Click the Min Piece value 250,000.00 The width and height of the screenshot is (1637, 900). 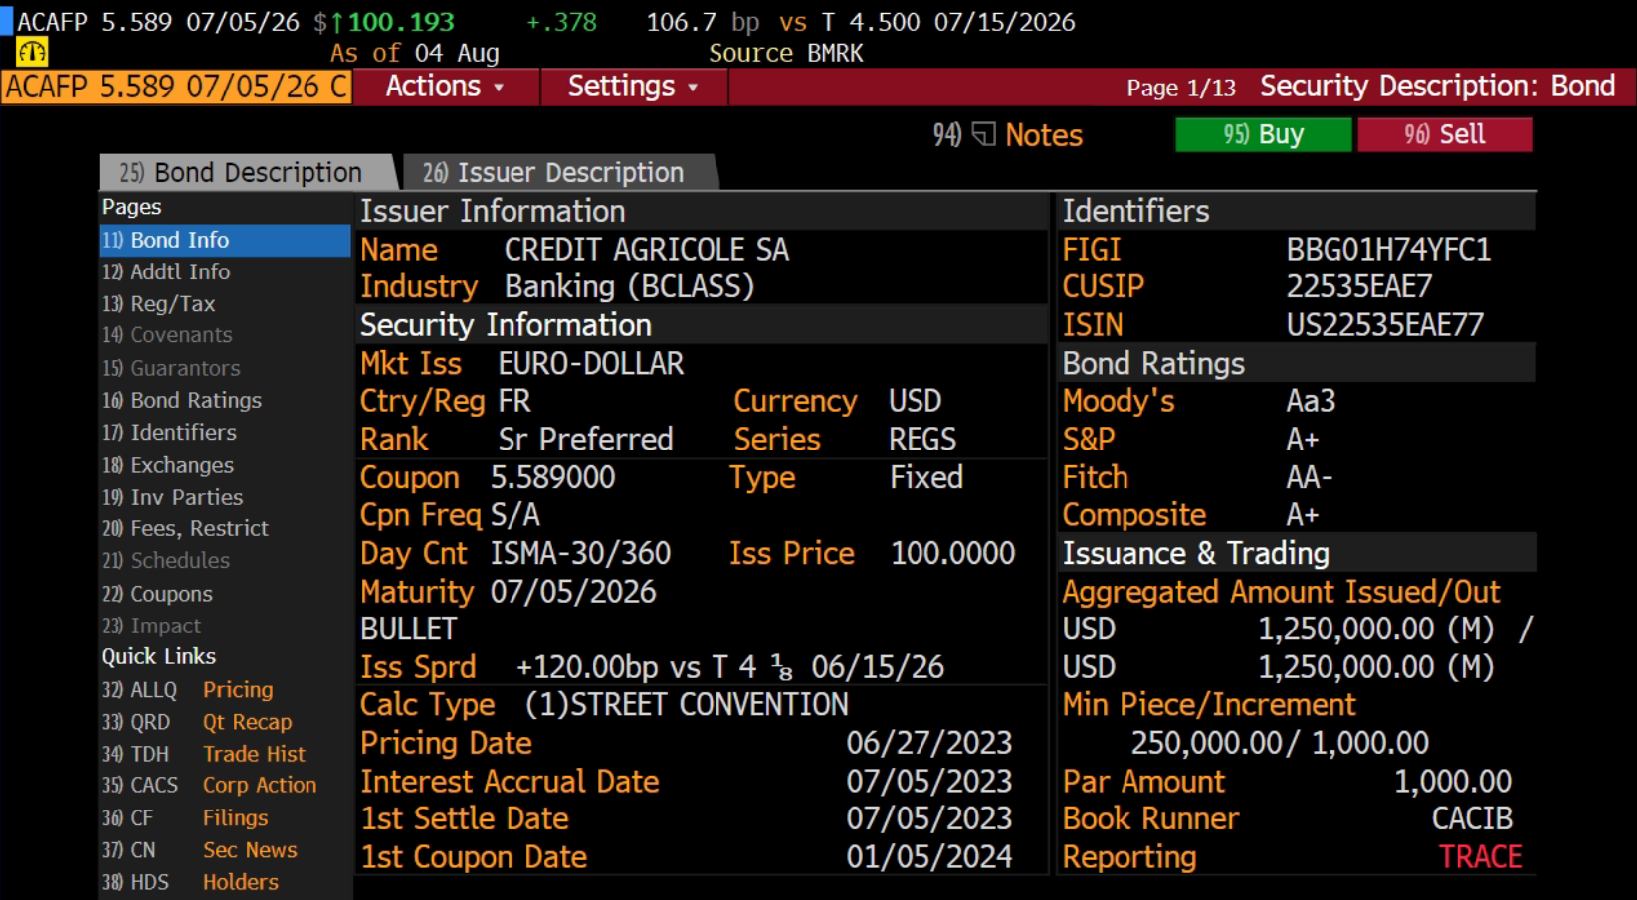(1207, 743)
